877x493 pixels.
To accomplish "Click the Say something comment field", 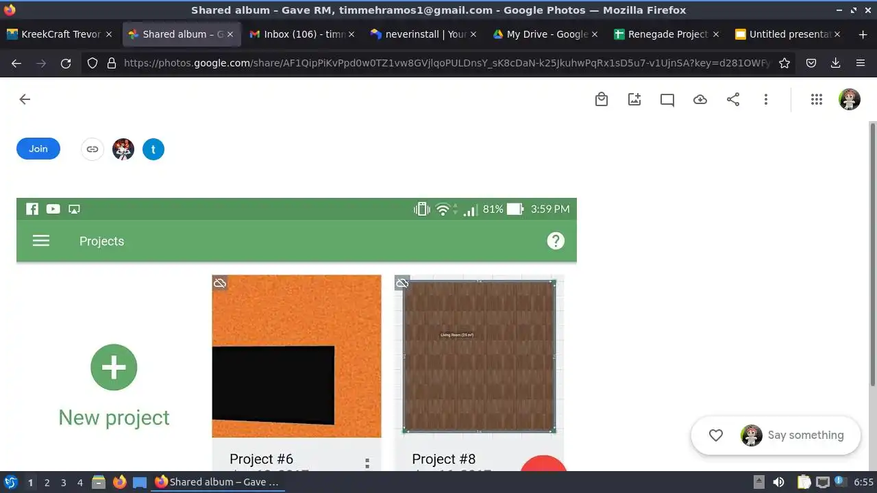I will (x=806, y=435).
